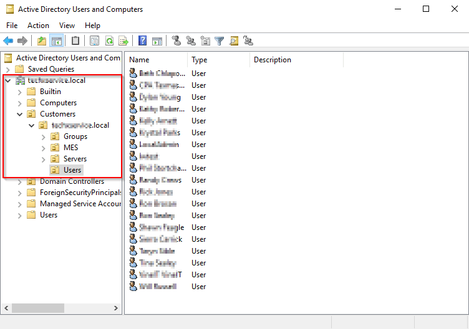Select the MES OU in the tree
Viewport: 469px width, 329px height.
(71, 148)
